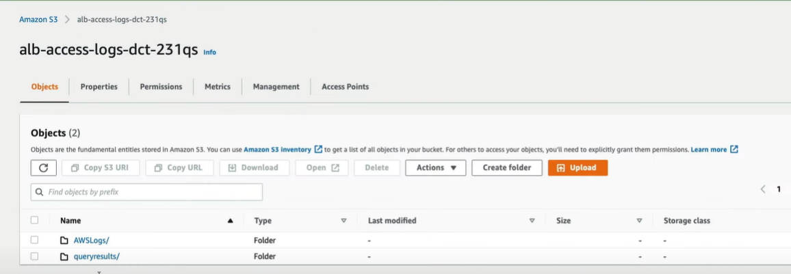Viewport: 791px width, 274px height.
Task: Click the orange Upload button
Action: pyautogui.click(x=578, y=167)
